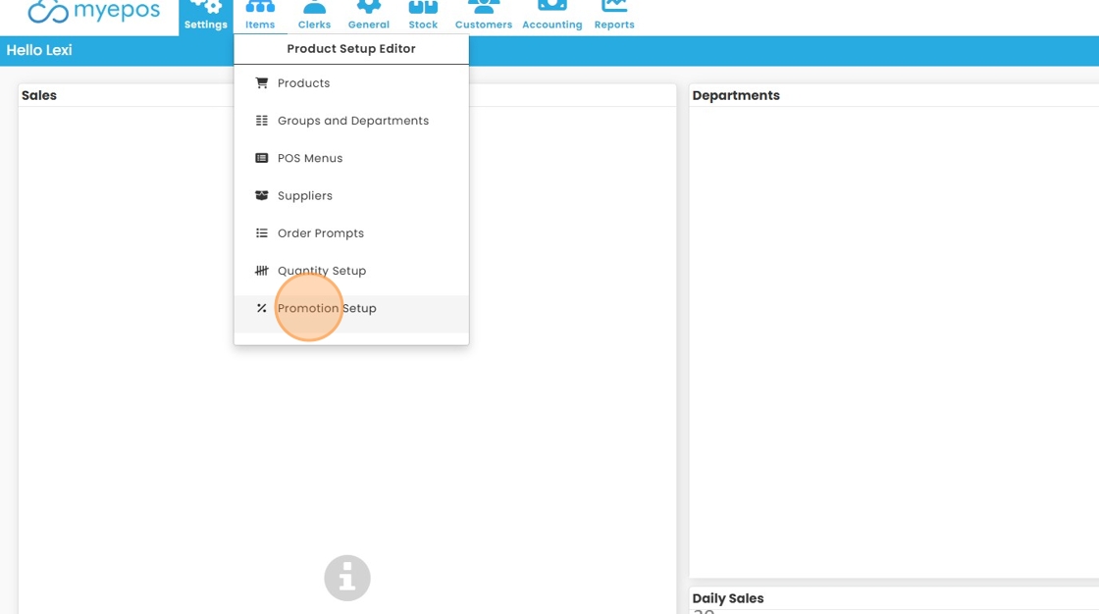This screenshot has width=1099, height=614.
Task: Choose POS Menus menu entry
Action: (x=351, y=158)
